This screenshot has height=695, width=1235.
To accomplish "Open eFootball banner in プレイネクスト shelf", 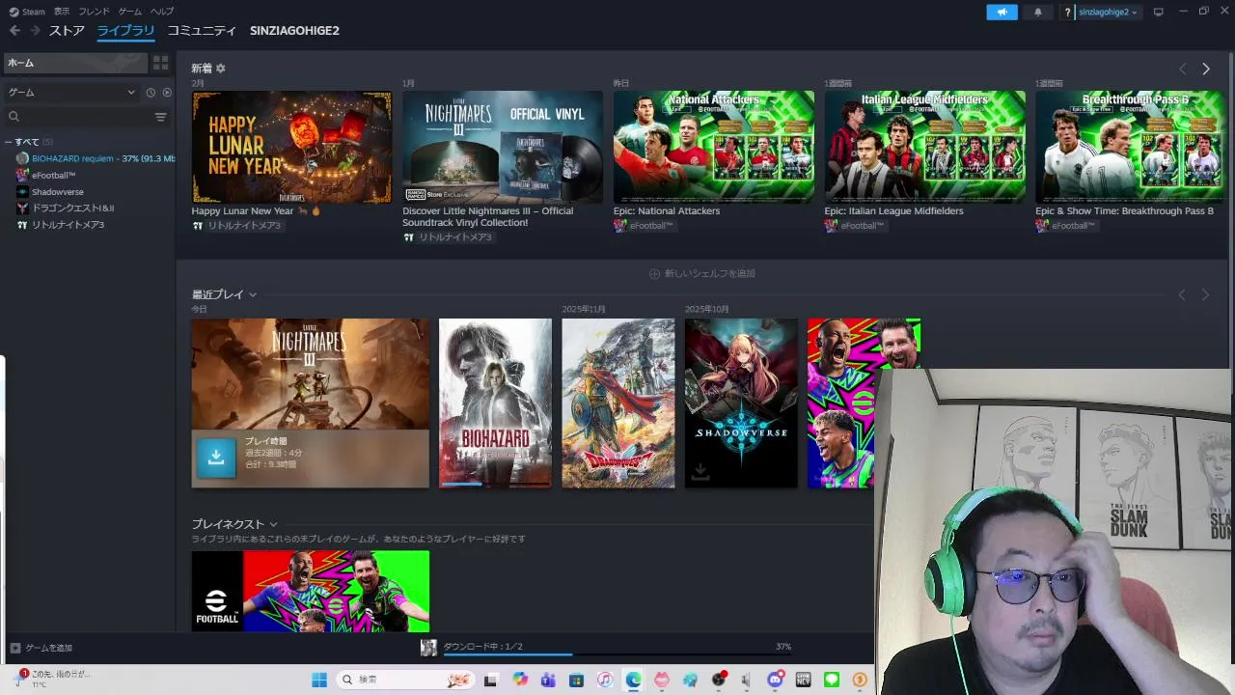I will [310, 591].
